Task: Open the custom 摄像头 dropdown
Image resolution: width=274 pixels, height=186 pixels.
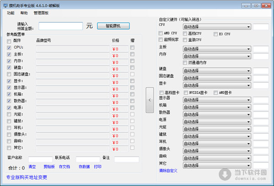Action: pos(217,151)
